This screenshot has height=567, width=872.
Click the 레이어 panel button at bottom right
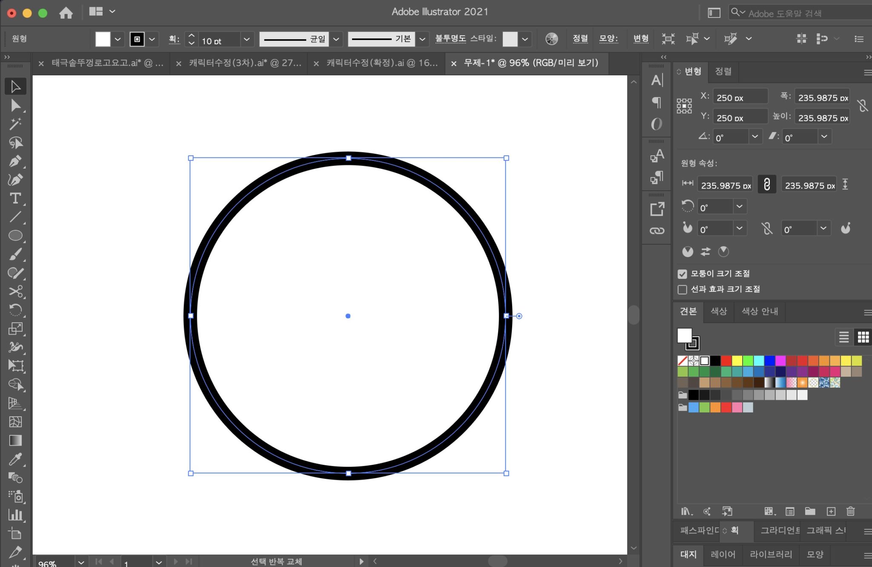723,554
